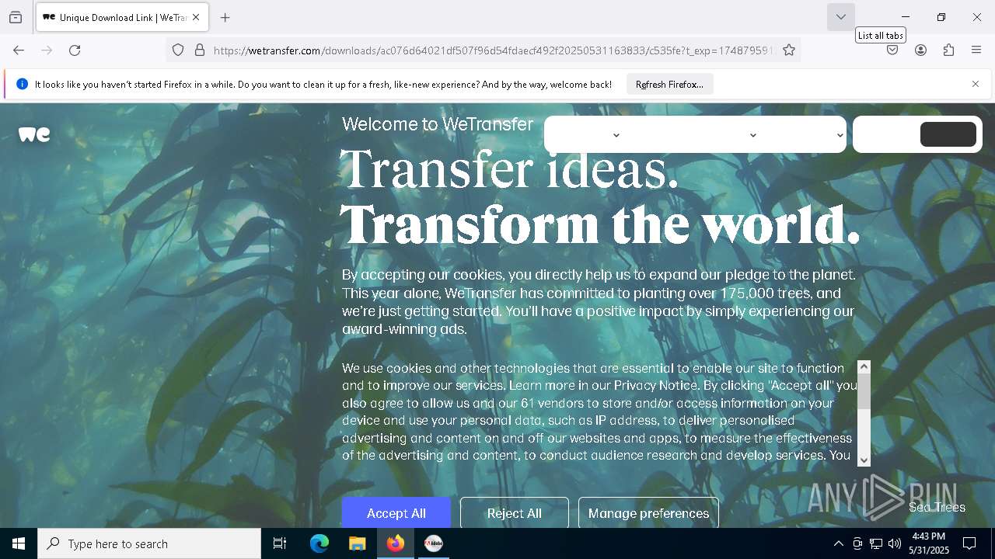Expand the second header dropdown chevron
Image resolution: width=995 pixels, height=559 pixels.
click(x=752, y=135)
